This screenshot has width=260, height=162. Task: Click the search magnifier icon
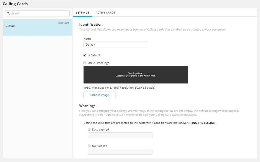8,13
